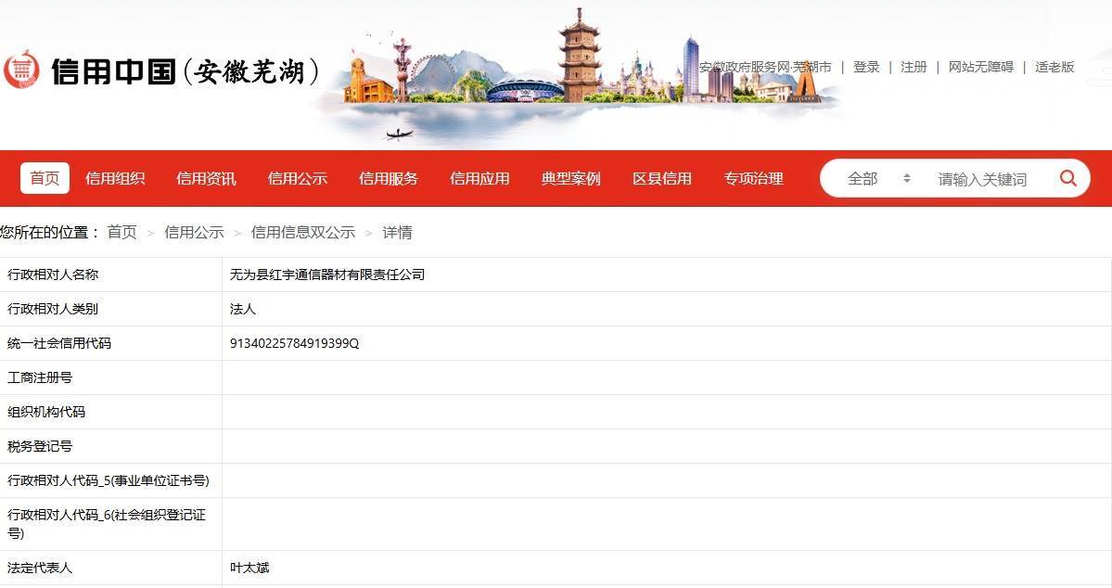
Task: Open the 信用公示 navigation menu
Action: (297, 178)
